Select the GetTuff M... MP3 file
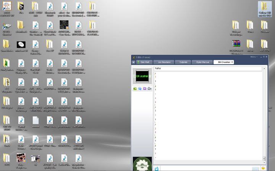 tap(79, 122)
